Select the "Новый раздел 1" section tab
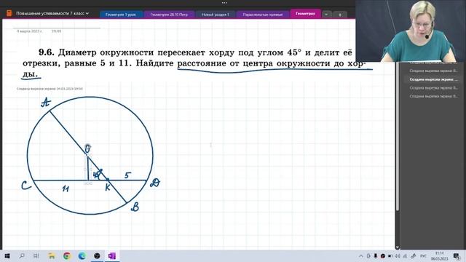The image size is (466, 262). coord(216,15)
